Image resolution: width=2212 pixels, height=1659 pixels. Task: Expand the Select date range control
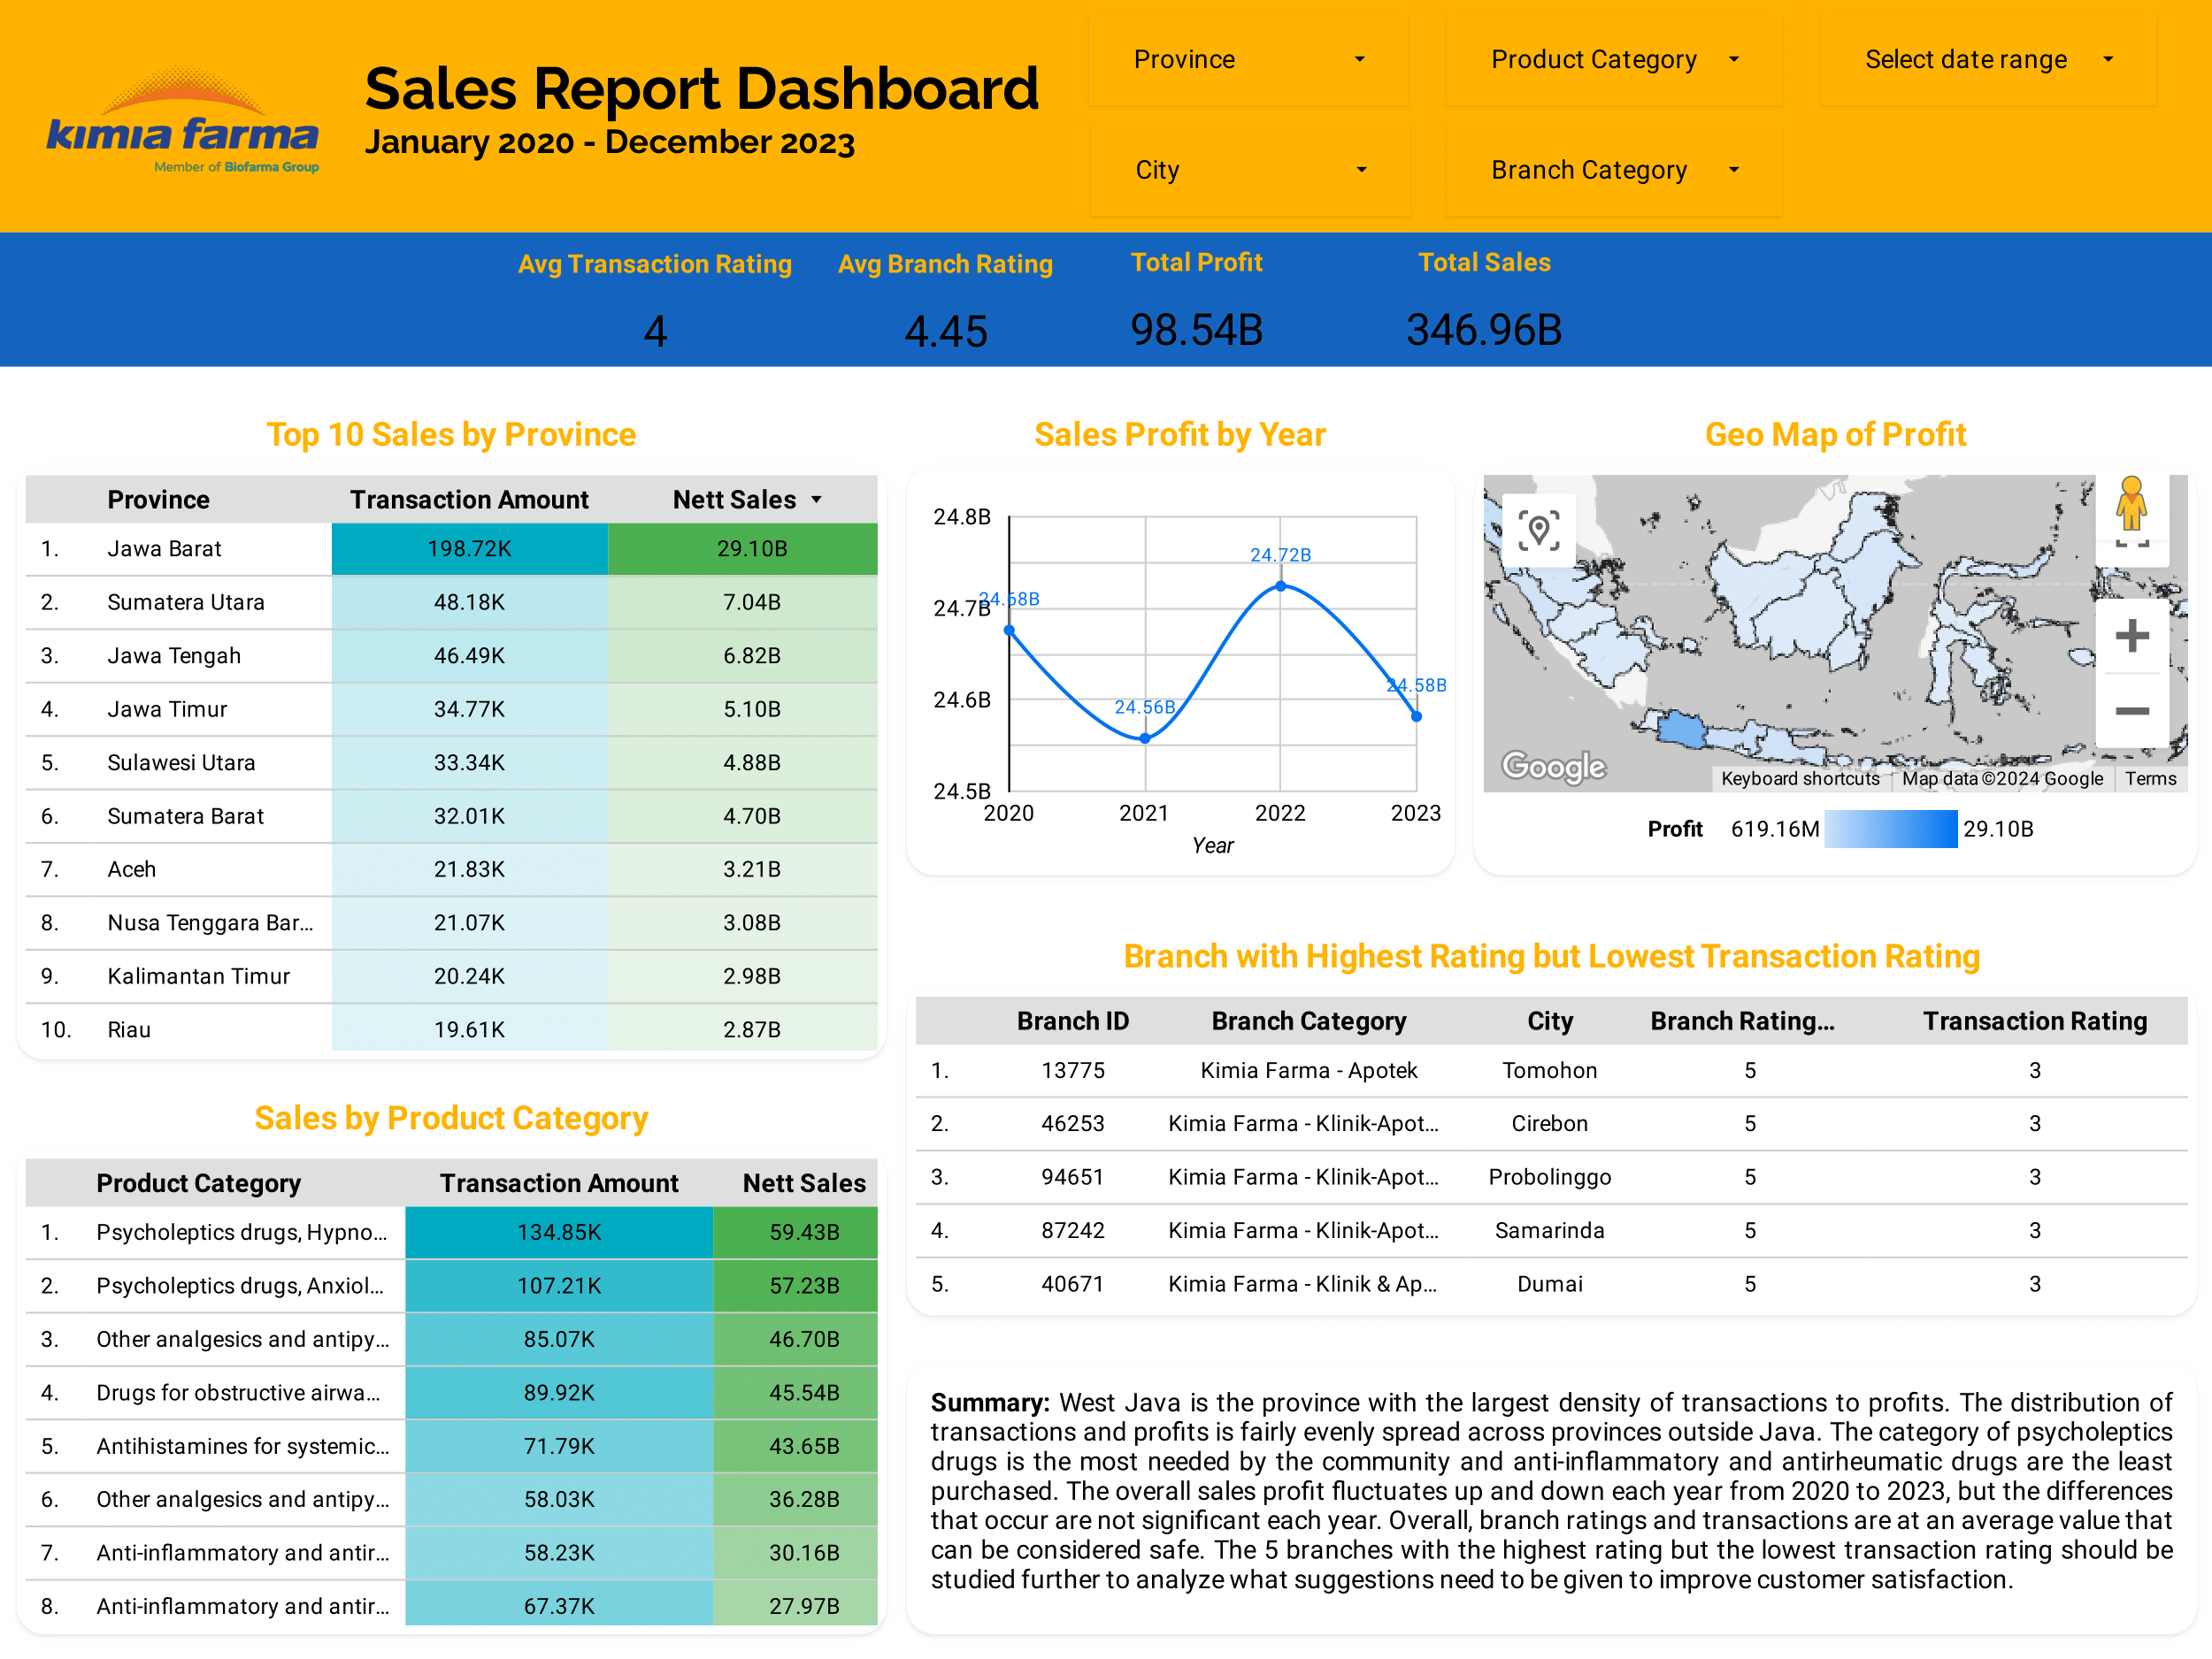[1987, 60]
